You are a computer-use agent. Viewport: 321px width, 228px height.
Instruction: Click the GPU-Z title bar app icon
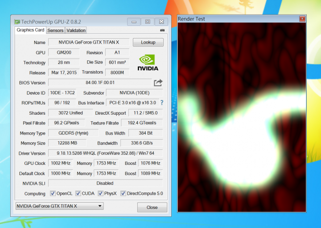(x=17, y=22)
